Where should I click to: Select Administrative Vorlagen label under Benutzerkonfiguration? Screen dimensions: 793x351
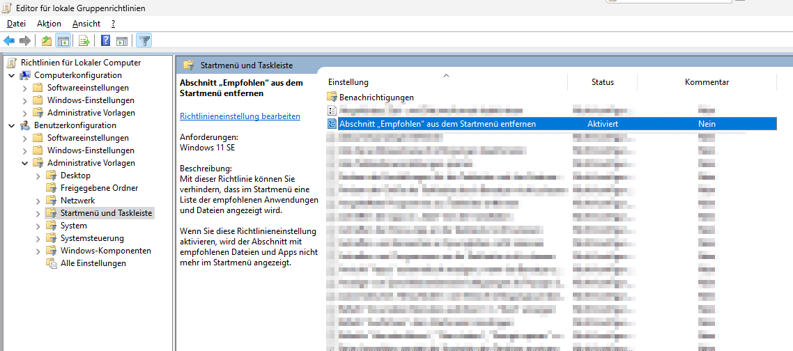pos(91,163)
